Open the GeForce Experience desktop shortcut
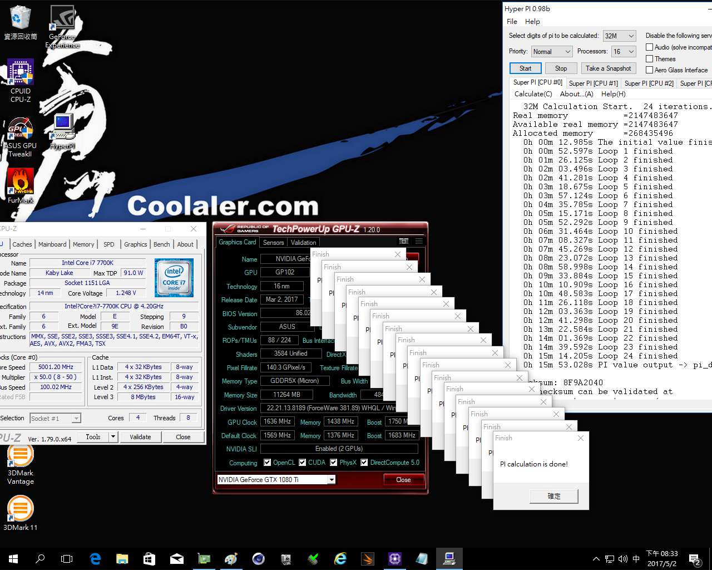Screen dimensions: 712x570 click(x=63, y=27)
